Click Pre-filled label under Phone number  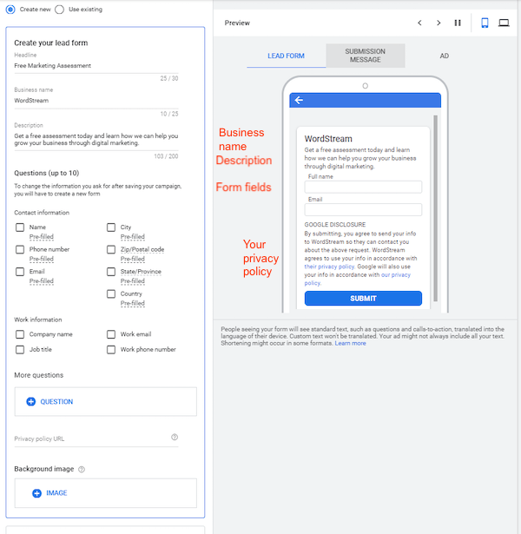[41, 259]
